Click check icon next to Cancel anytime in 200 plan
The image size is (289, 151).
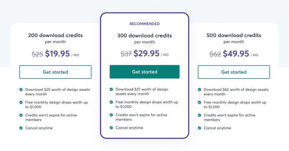click(x=21, y=128)
